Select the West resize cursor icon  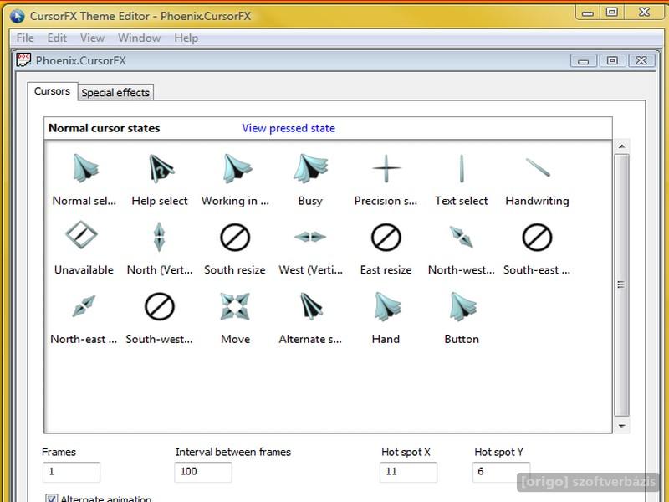tap(310, 237)
